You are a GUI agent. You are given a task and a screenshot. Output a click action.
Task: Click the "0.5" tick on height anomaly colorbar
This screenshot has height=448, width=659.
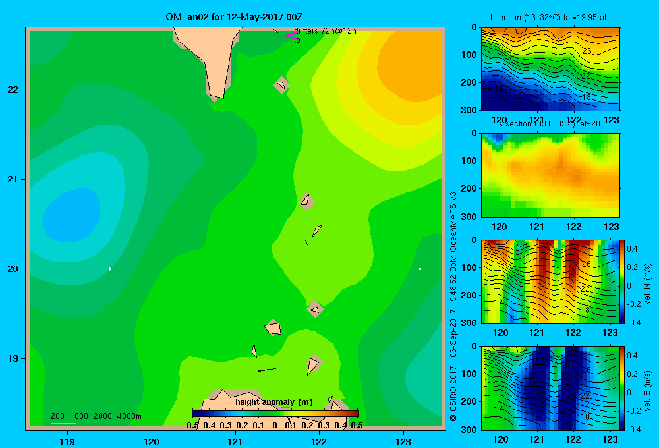pyautogui.click(x=357, y=426)
